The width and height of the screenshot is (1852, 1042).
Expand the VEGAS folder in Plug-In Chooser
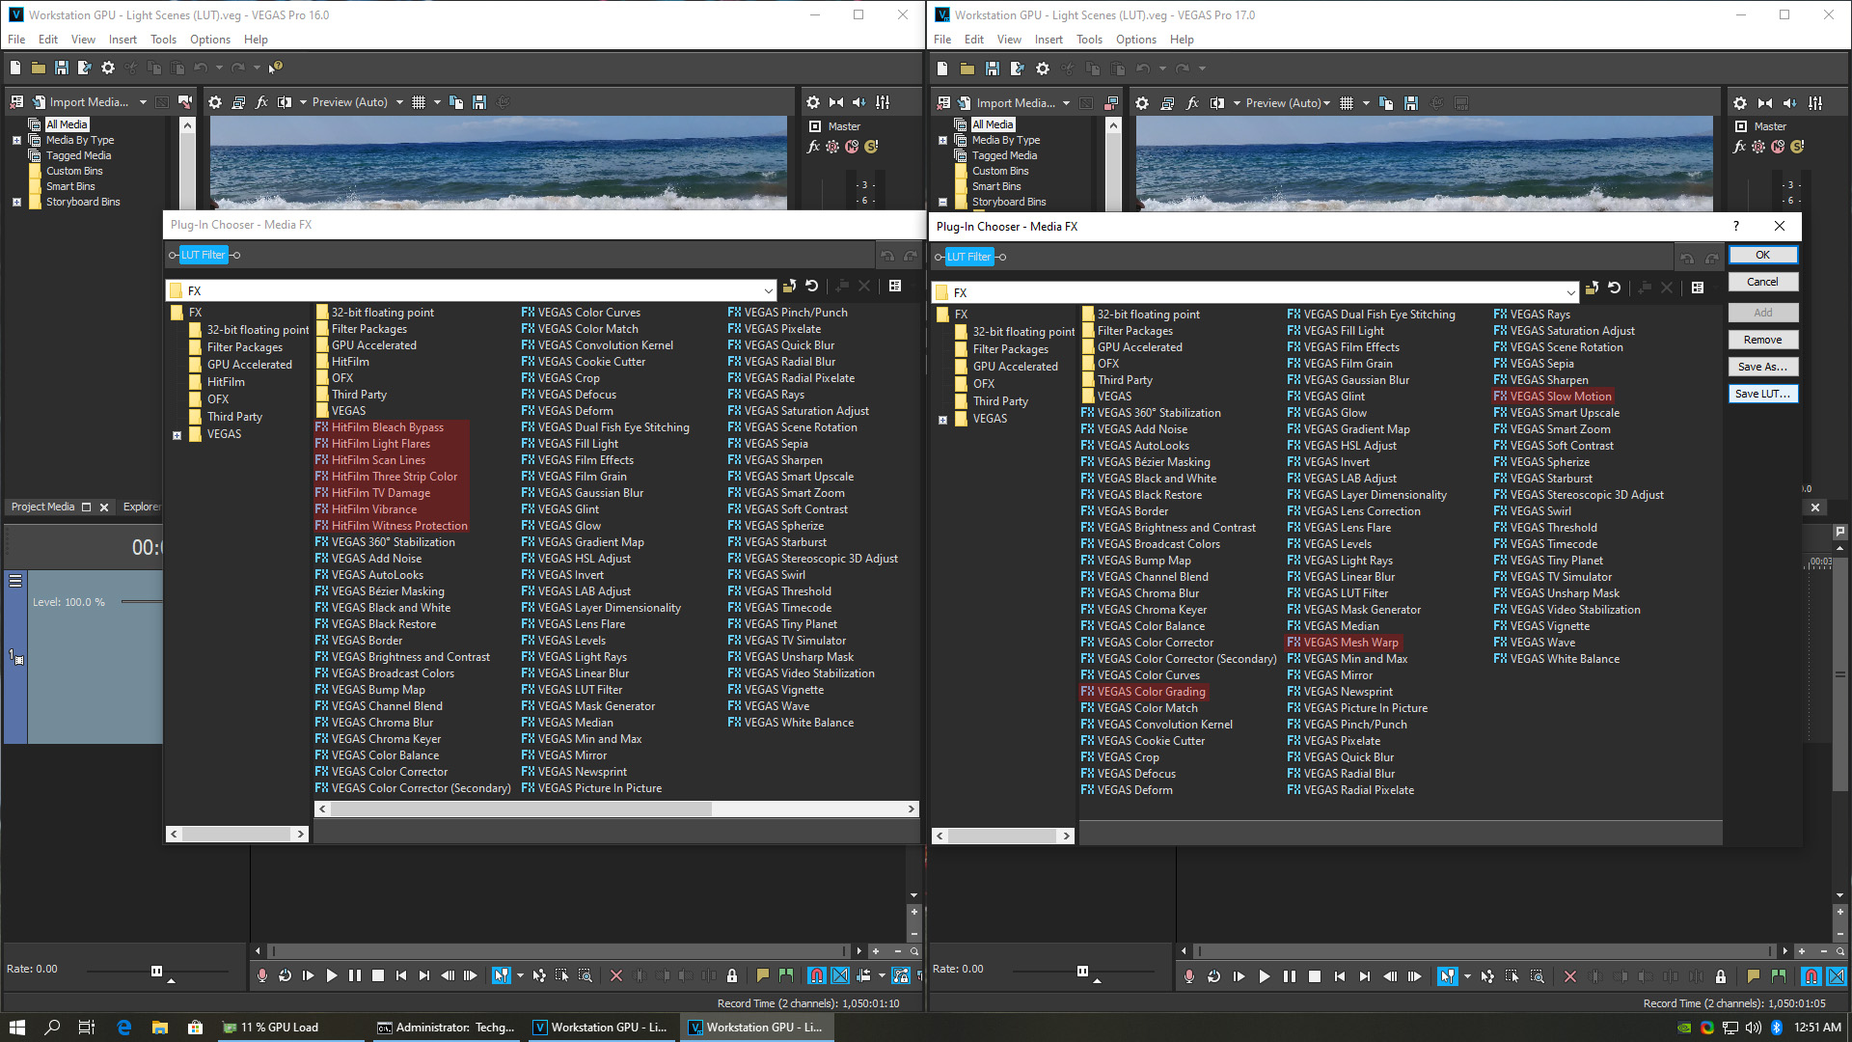tap(177, 434)
